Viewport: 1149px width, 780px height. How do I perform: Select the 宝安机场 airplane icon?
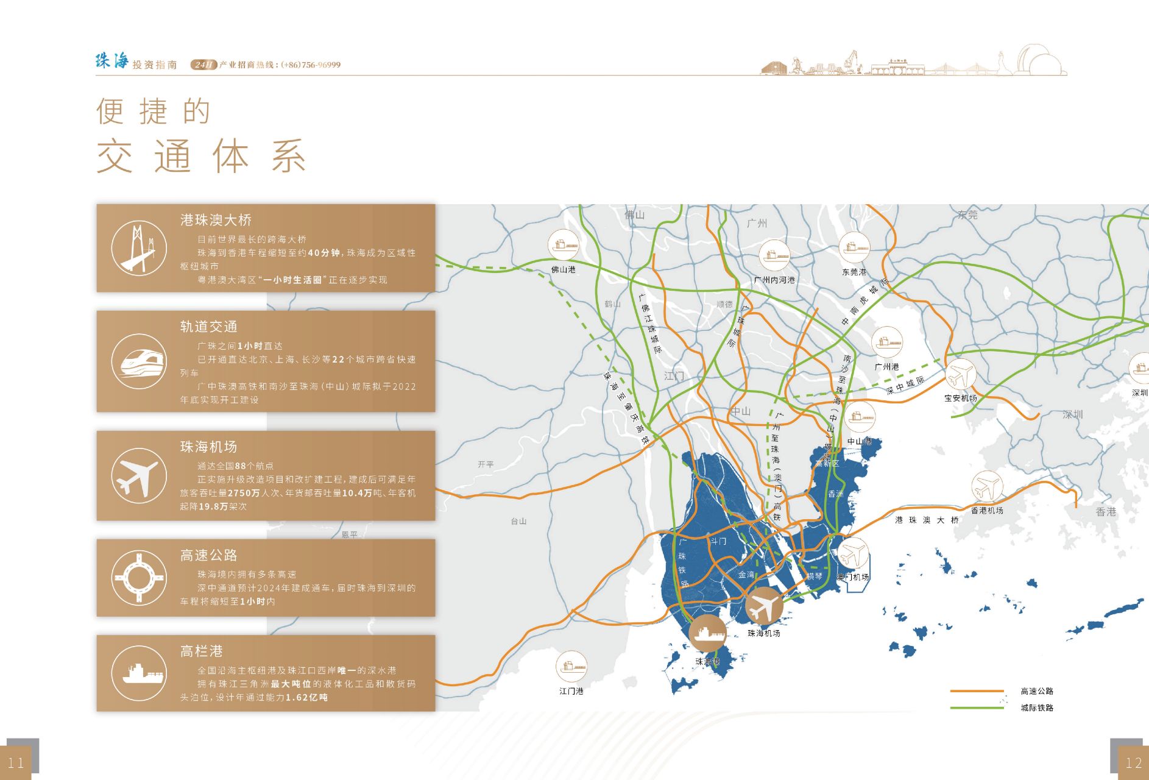click(x=961, y=374)
